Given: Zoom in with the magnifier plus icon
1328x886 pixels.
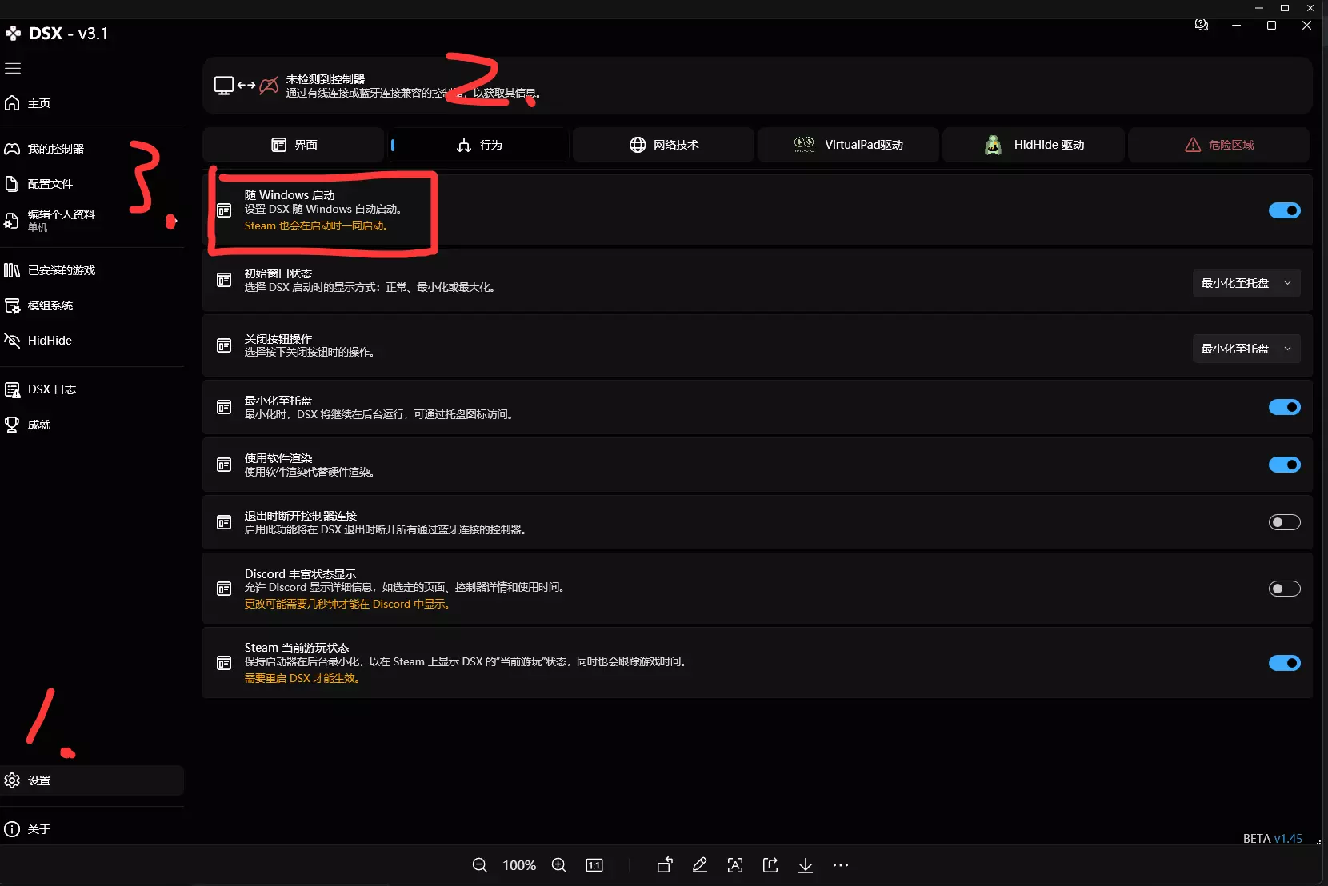Looking at the screenshot, I should click(x=559, y=865).
